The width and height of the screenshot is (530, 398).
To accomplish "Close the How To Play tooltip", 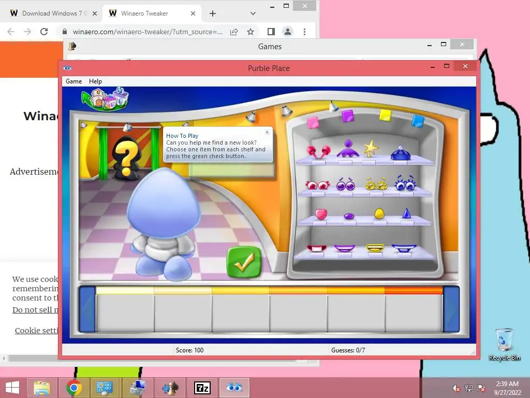I will 267,132.
